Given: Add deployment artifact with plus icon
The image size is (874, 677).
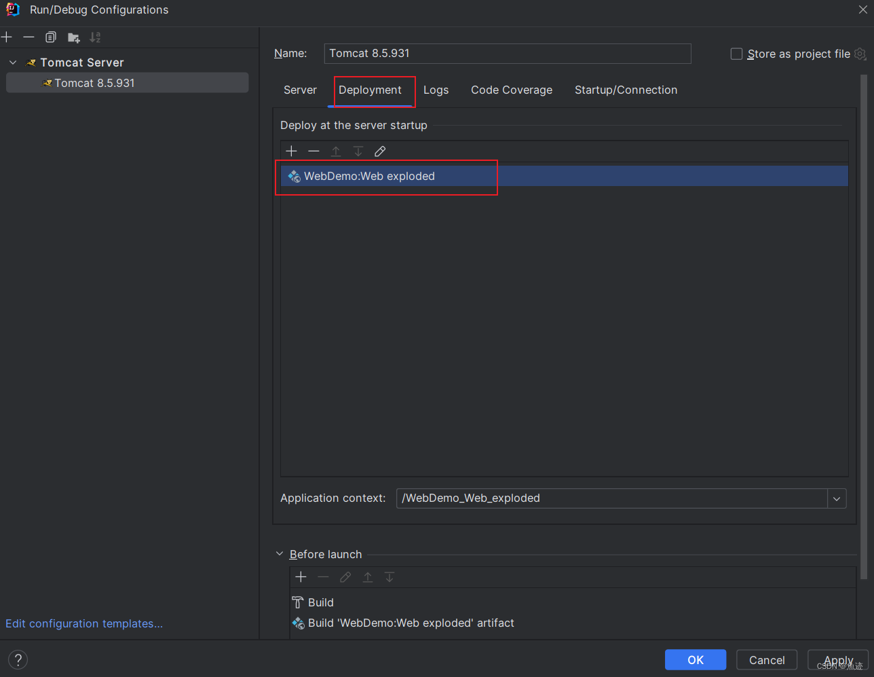Looking at the screenshot, I should [292, 151].
